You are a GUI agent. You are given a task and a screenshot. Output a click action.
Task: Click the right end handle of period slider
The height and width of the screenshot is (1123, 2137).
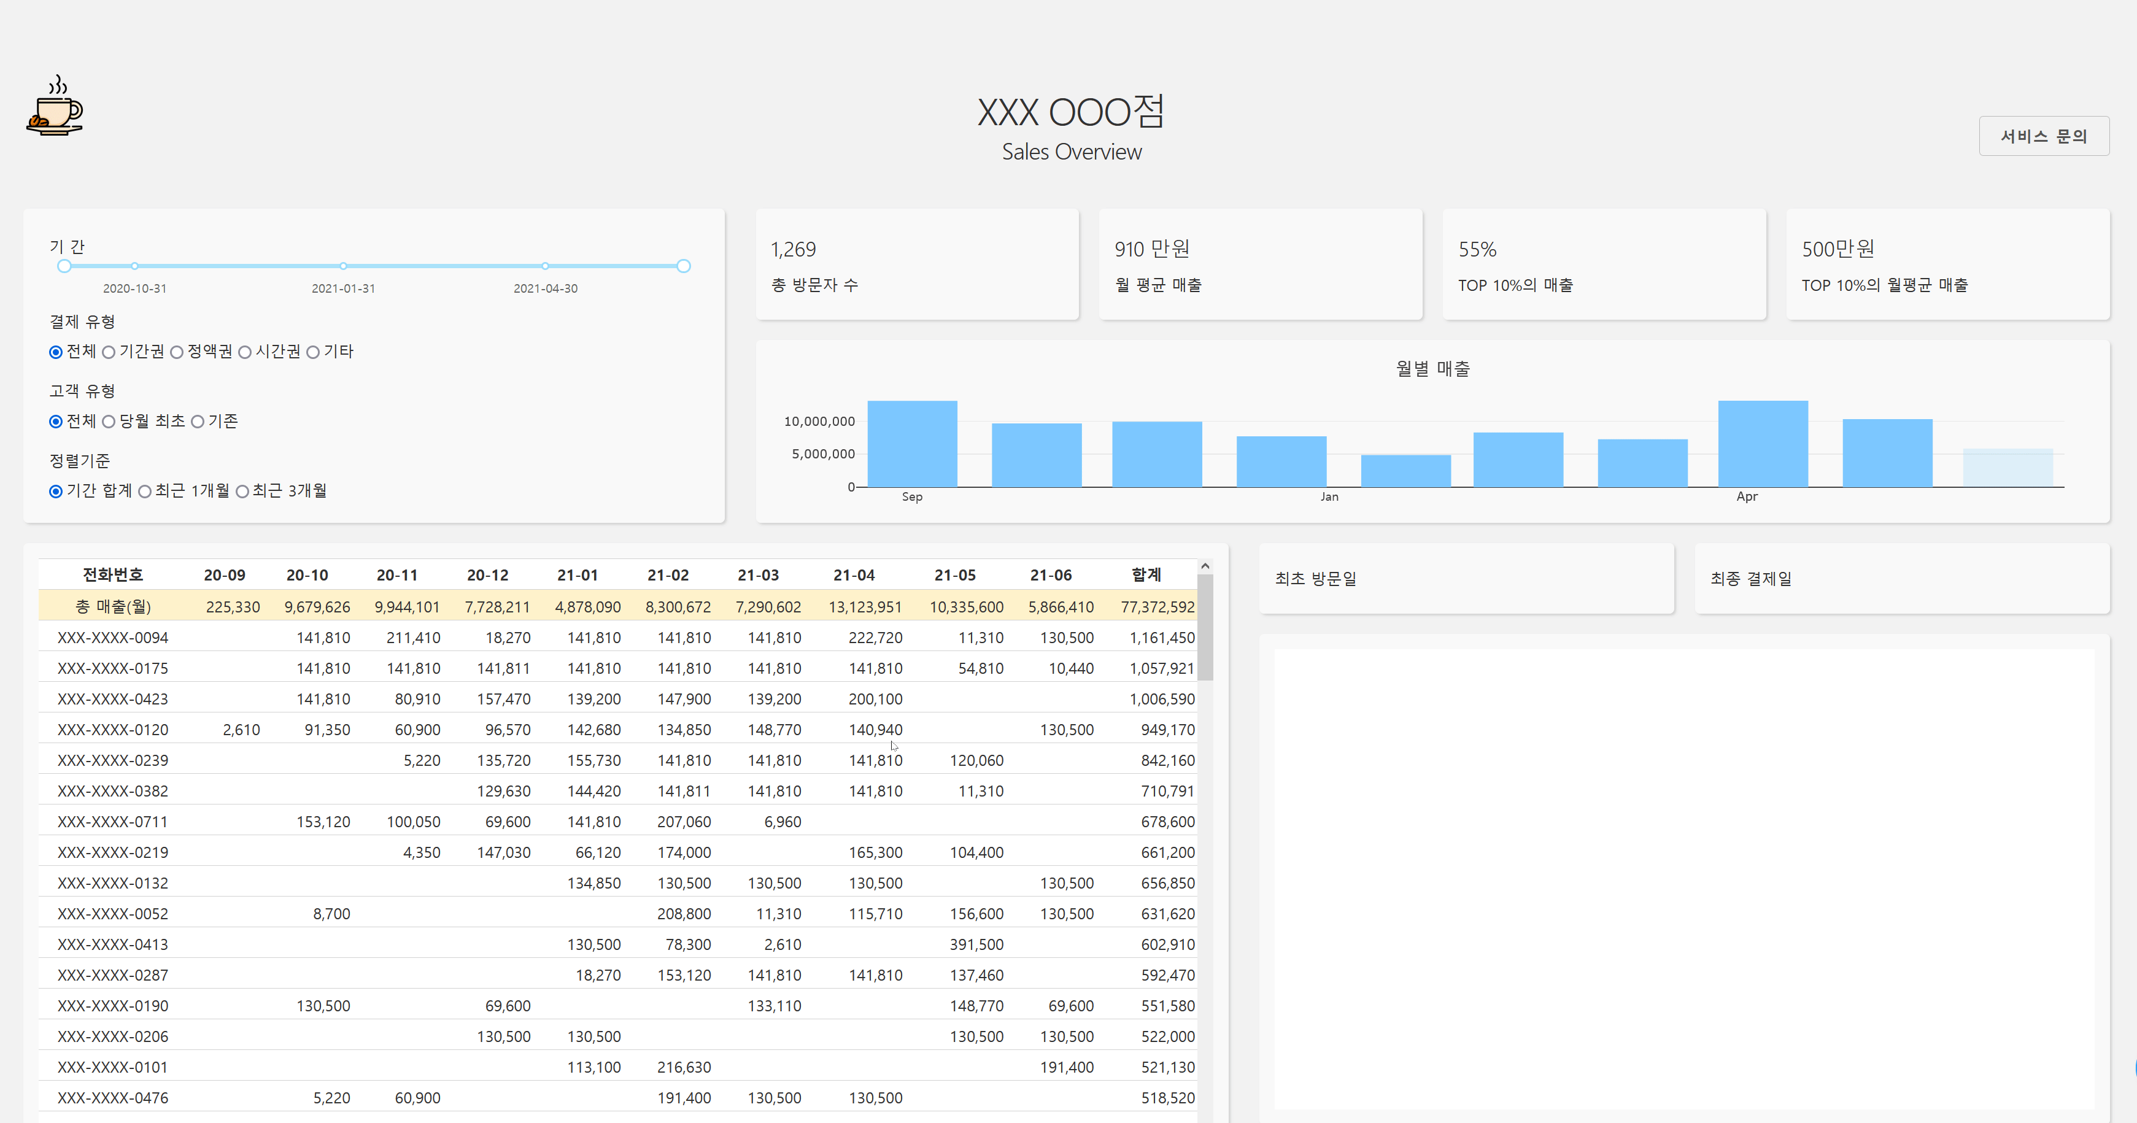[682, 266]
